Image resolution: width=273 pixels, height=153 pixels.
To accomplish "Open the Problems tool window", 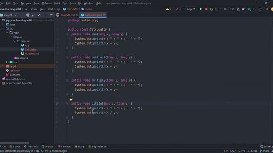I will (31, 147).
